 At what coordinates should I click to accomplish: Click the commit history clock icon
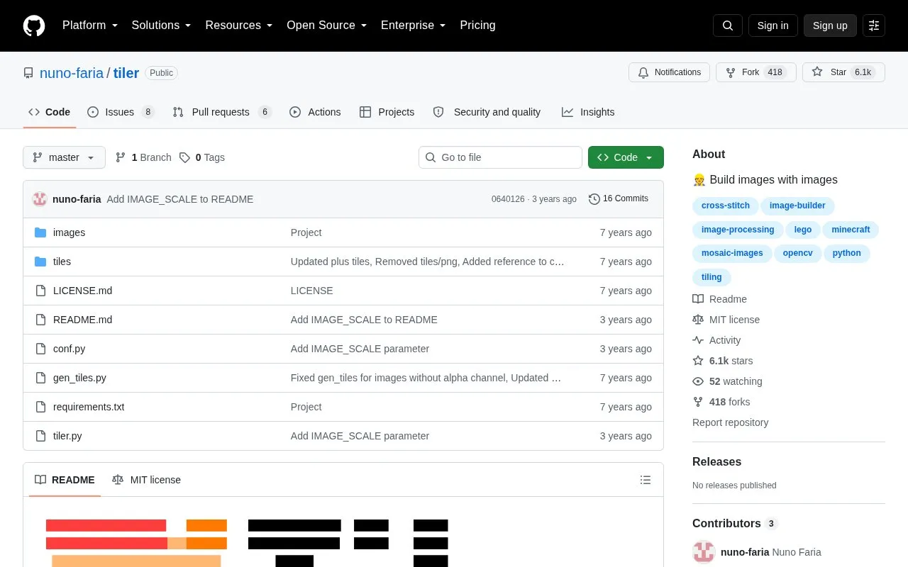coord(594,199)
